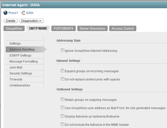
Task: Switch to the GroupWise tab
Action: pyautogui.click(x=14, y=28)
